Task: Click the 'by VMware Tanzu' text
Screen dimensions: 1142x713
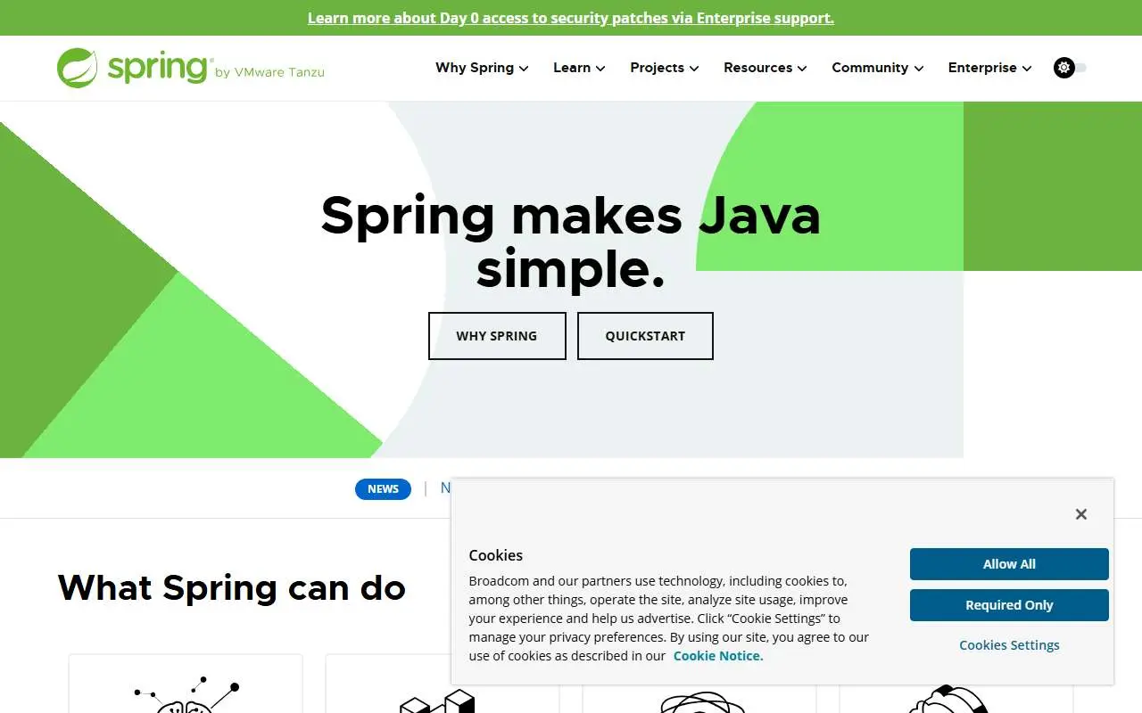Action: click(269, 72)
